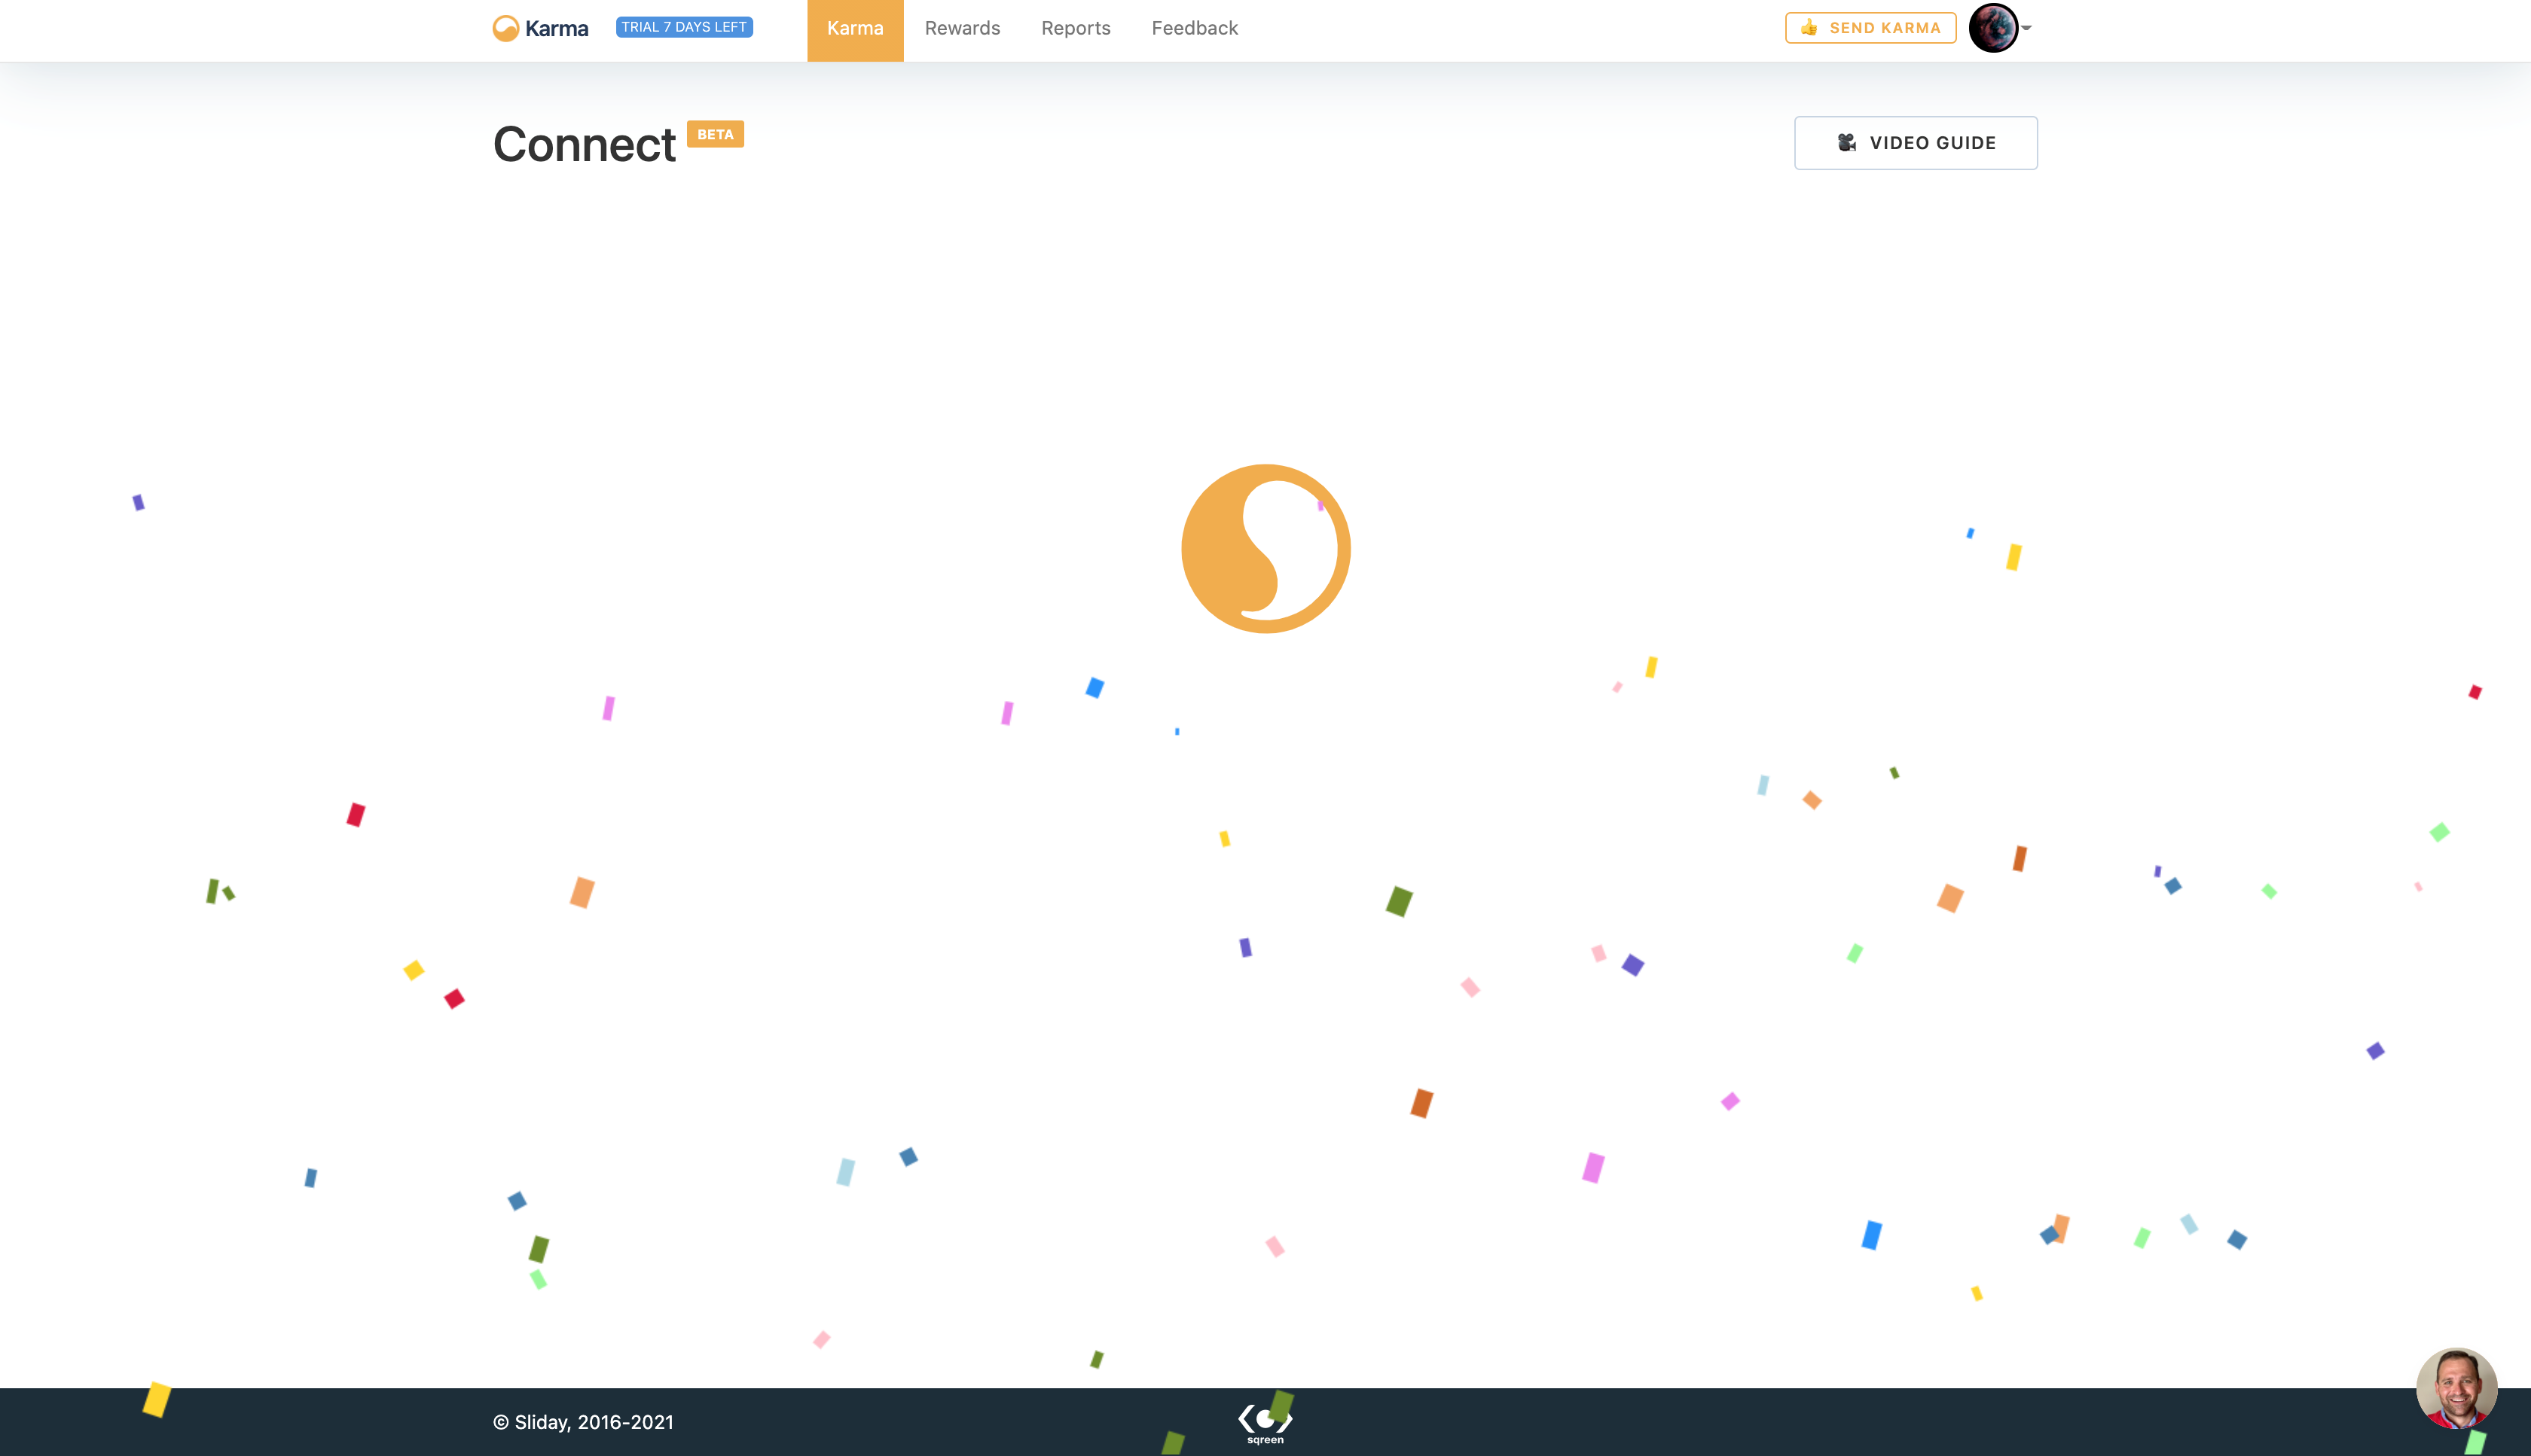The image size is (2531, 1456).
Task: Click the orange BETA badge
Action: (x=716, y=134)
